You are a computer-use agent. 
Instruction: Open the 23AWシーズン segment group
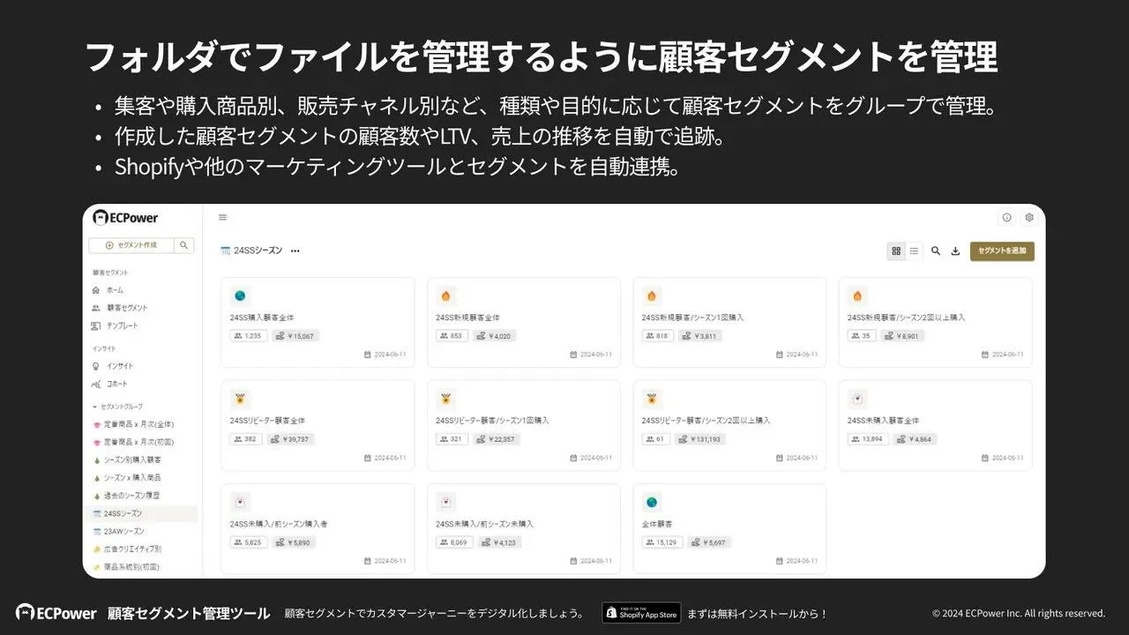coord(123,531)
